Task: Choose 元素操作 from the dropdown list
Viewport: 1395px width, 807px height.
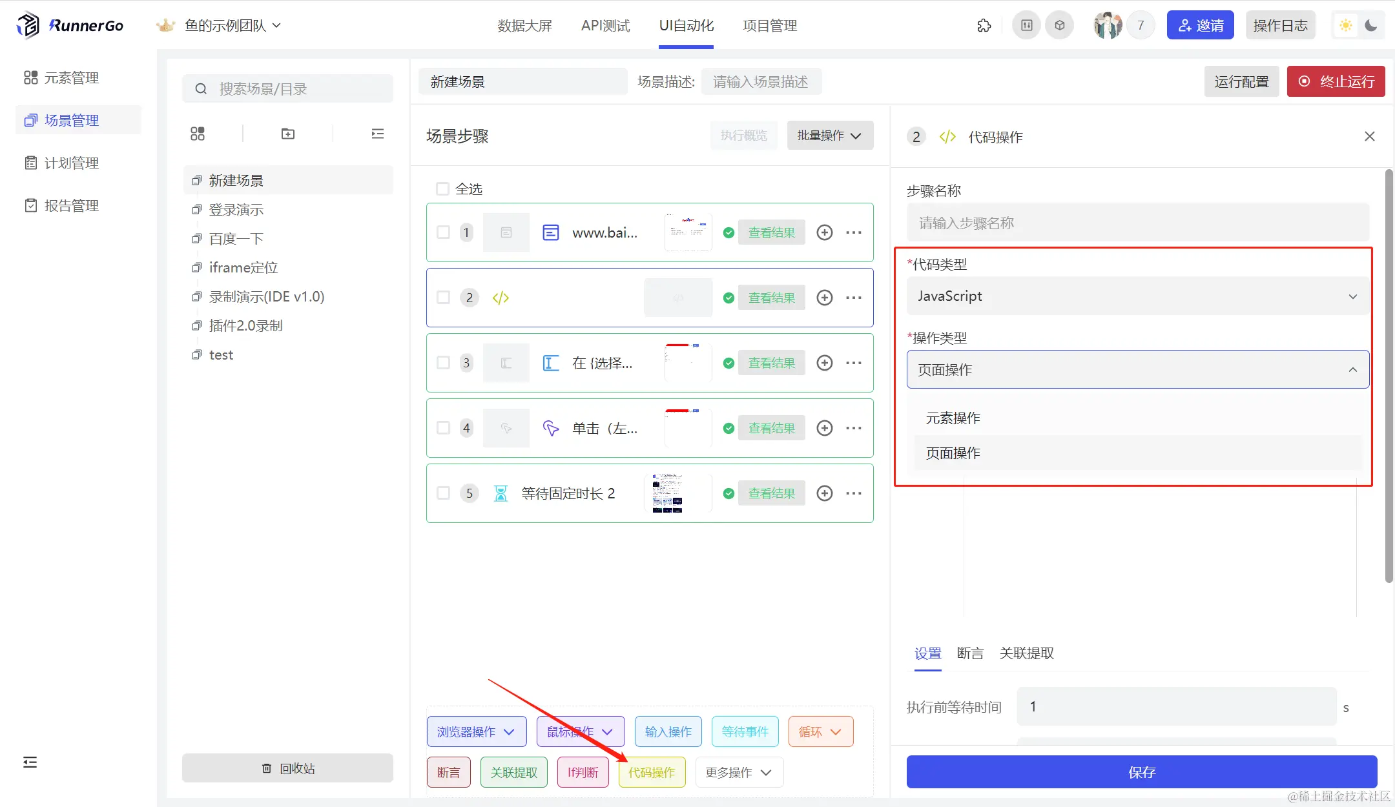Action: point(953,418)
